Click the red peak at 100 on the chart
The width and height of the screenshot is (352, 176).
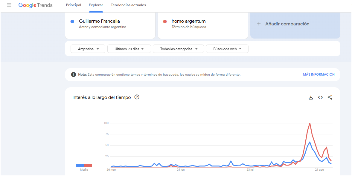pos(310,123)
